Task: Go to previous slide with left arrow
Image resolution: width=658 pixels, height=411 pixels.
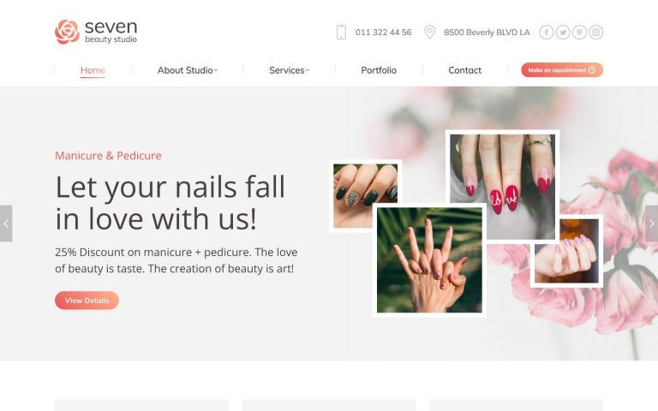Action: [x=6, y=223]
